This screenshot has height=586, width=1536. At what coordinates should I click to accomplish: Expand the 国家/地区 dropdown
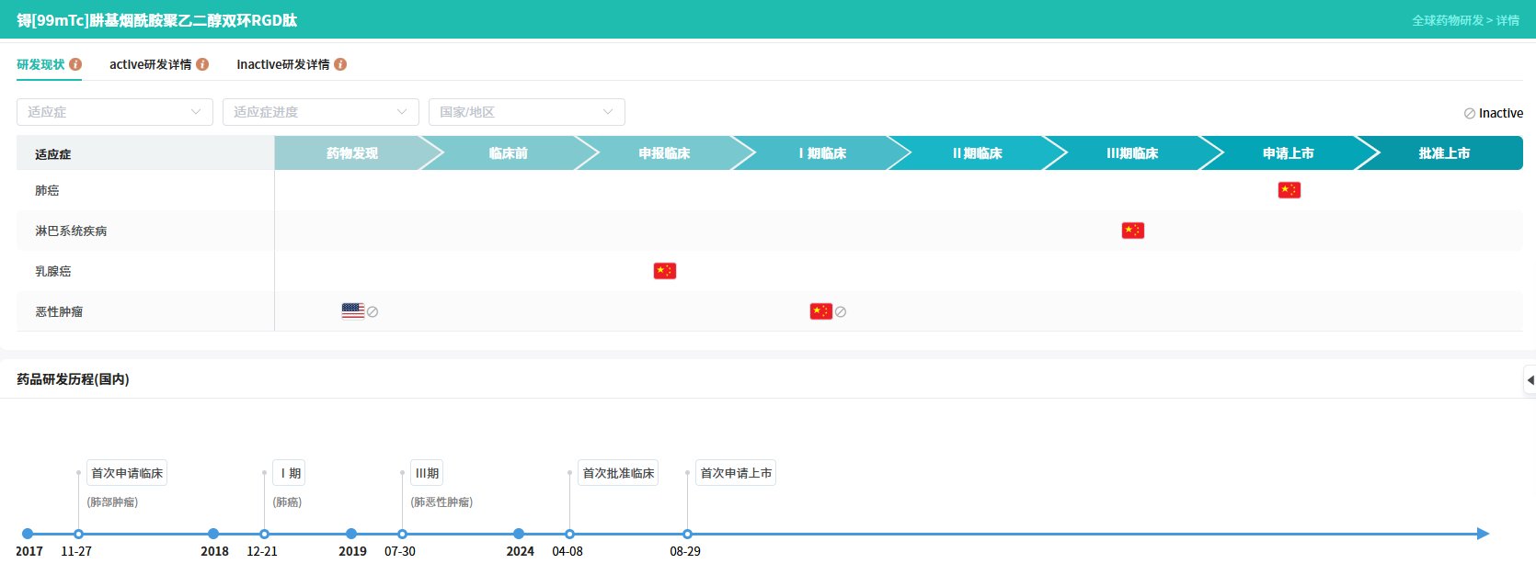click(x=526, y=112)
